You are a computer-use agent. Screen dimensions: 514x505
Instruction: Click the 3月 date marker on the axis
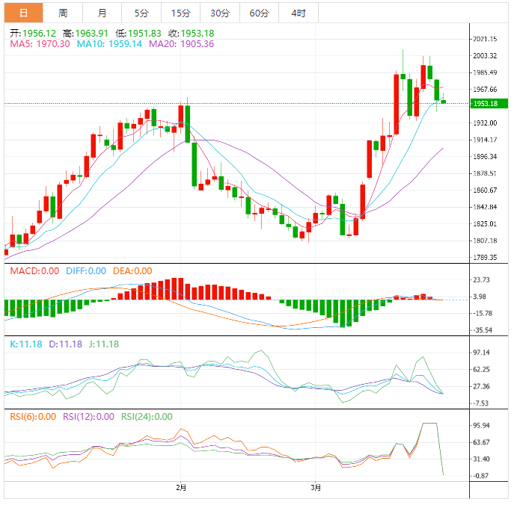coord(316,488)
